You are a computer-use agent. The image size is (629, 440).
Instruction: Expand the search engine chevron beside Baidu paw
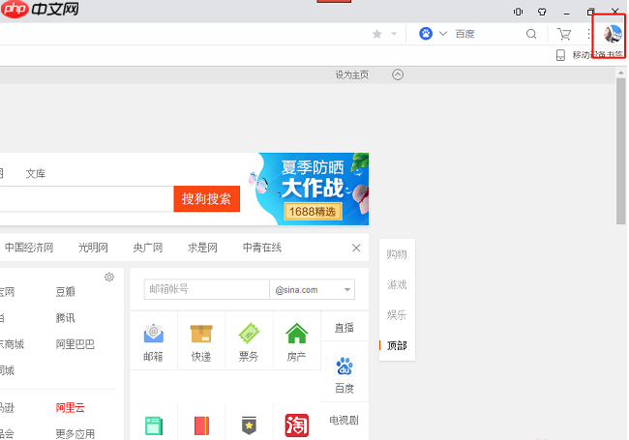click(x=443, y=34)
